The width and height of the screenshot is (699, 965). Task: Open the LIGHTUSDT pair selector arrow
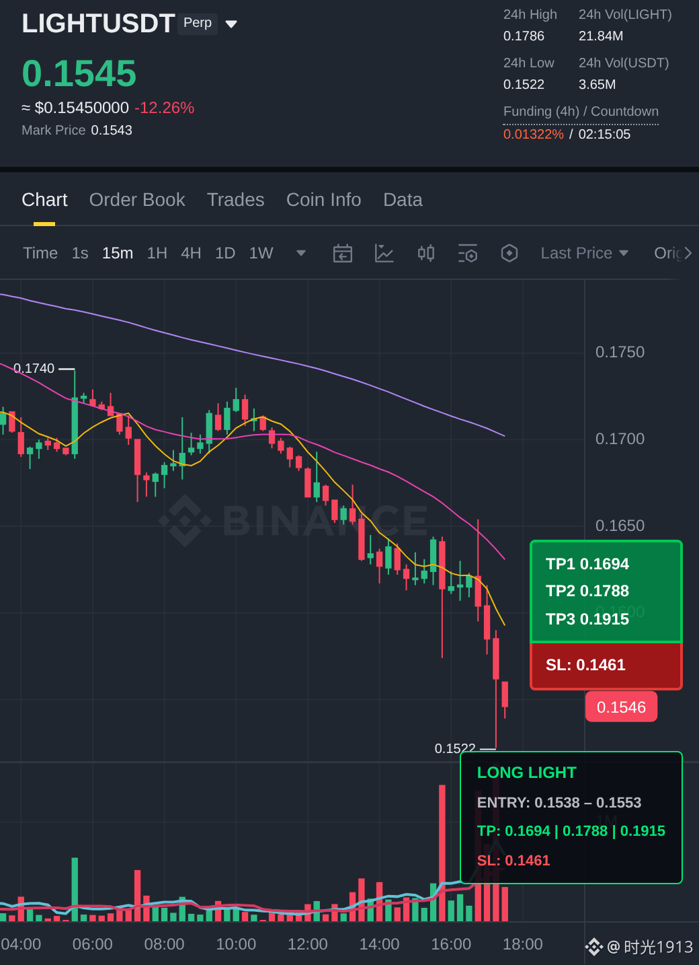coord(231,24)
